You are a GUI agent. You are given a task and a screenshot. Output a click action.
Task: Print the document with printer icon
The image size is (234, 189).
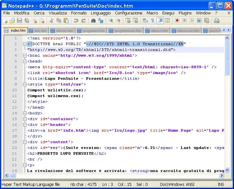(x=216, y=21)
